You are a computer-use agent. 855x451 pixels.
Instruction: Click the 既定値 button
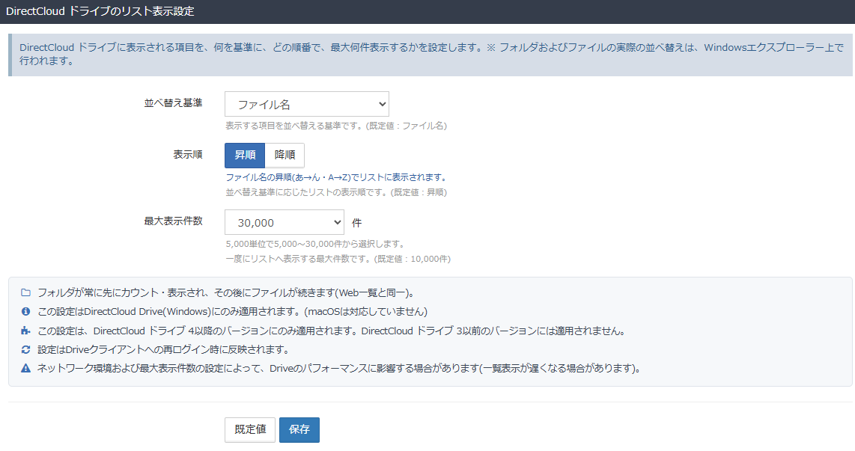point(250,430)
